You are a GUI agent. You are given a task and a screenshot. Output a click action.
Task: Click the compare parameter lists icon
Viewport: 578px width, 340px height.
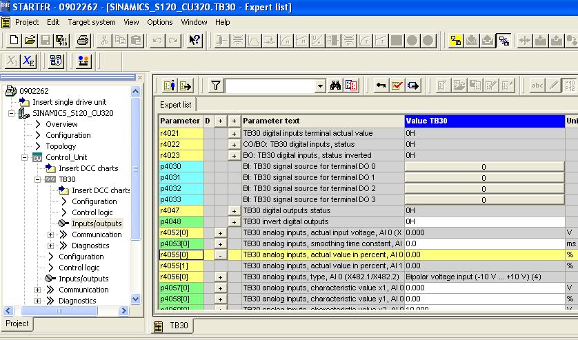point(351,86)
